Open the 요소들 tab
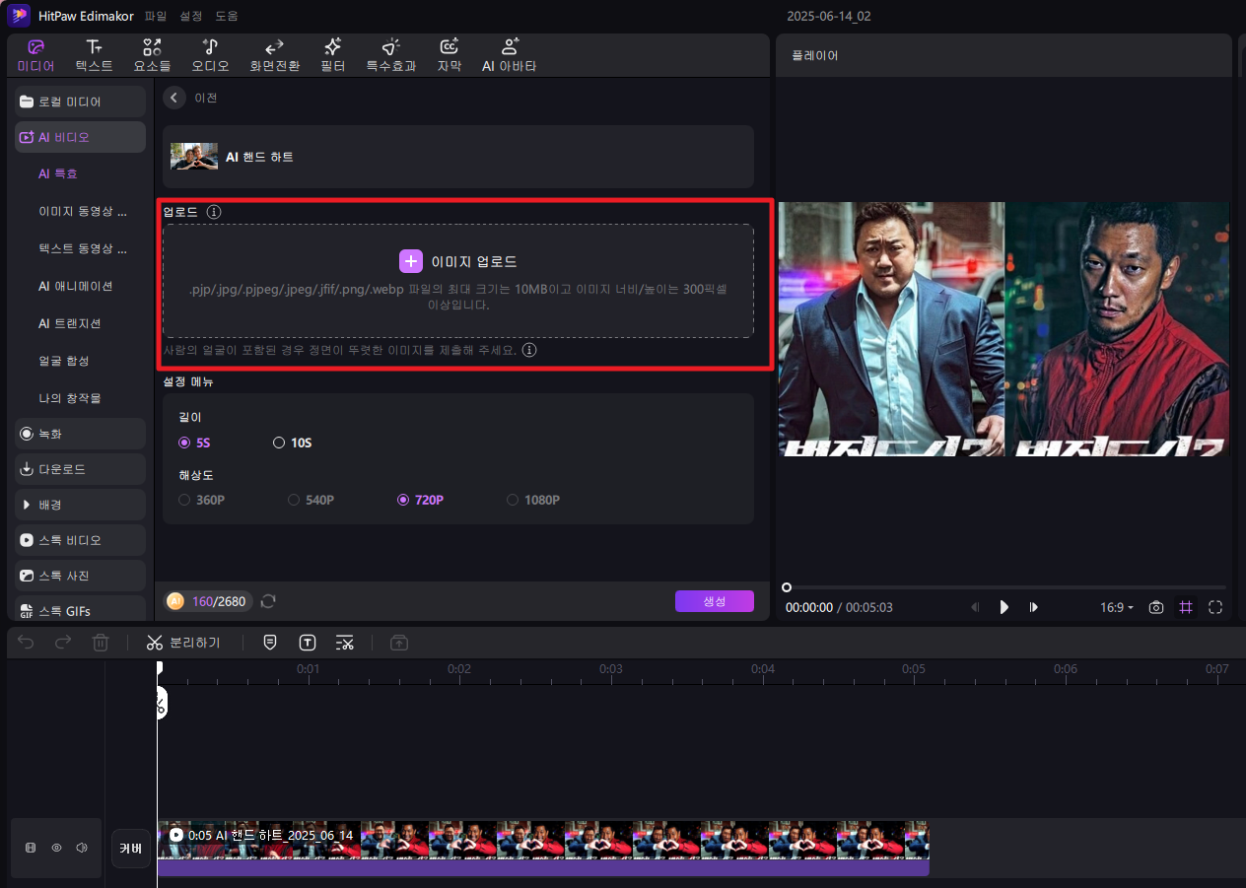 (x=152, y=56)
